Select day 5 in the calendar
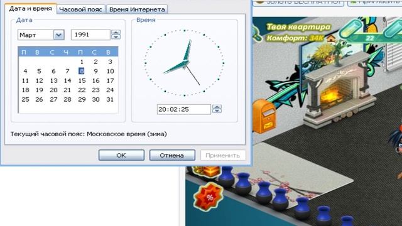Image resolution: width=402 pixels, height=226 pixels. (x=39, y=71)
